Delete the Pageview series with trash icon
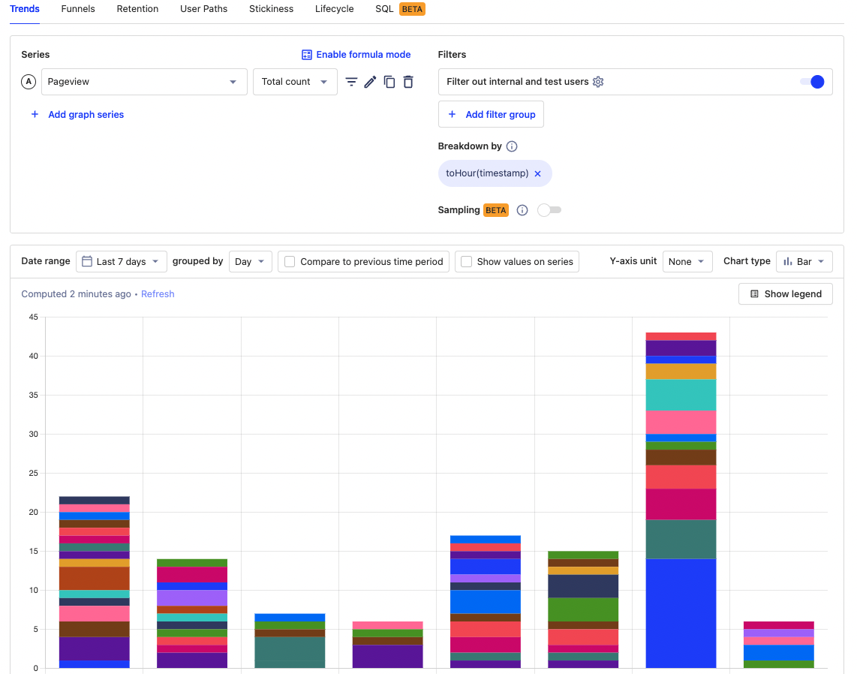This screenshot has width=857, height=674. [408, 82]
